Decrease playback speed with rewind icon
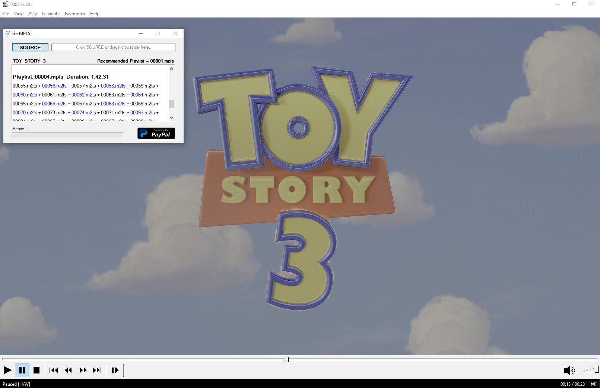The width and height of the screenshot is (600, 388). pos(68,370)
